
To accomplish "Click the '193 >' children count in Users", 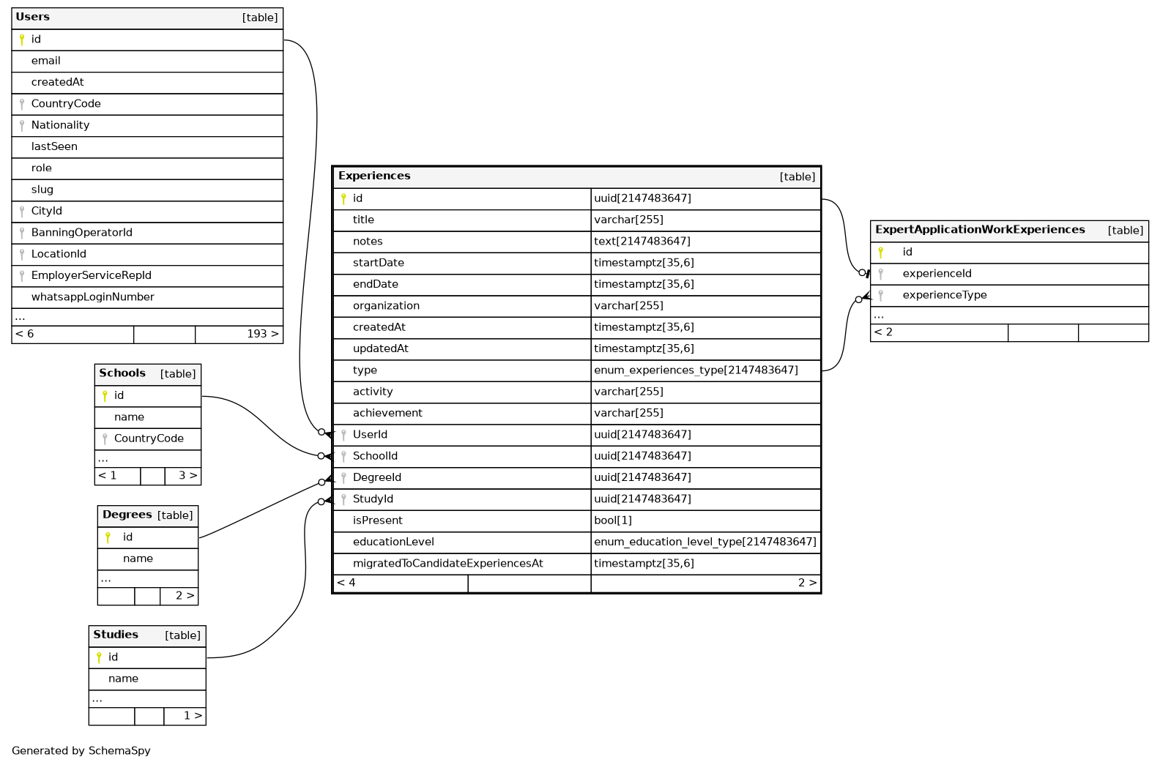I will pos(261,334).
